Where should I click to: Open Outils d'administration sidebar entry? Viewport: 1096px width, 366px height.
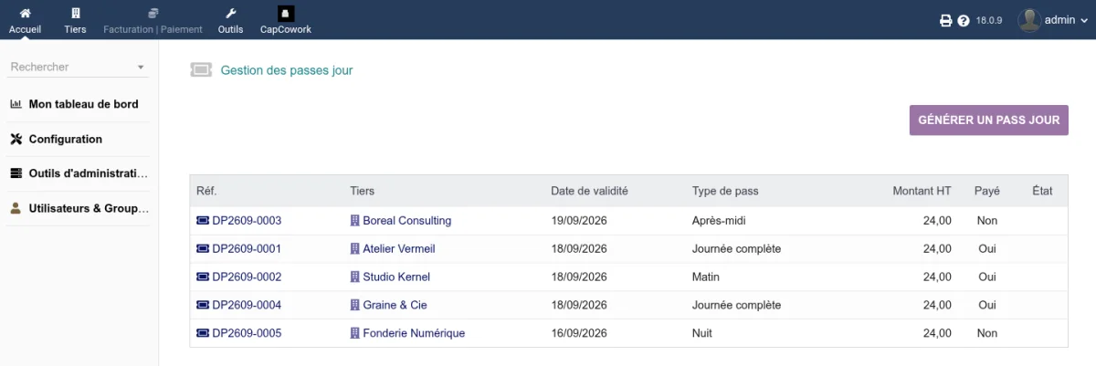tap(88, 173)
